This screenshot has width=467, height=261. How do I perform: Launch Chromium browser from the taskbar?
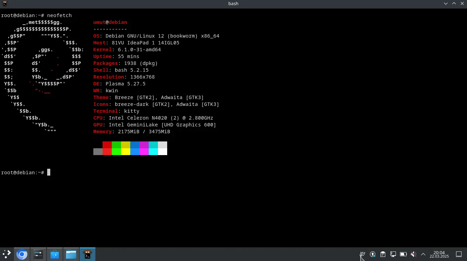pos(22,254)
